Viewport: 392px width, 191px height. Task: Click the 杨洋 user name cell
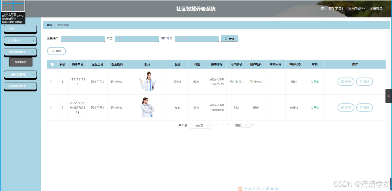coord(256,108)
